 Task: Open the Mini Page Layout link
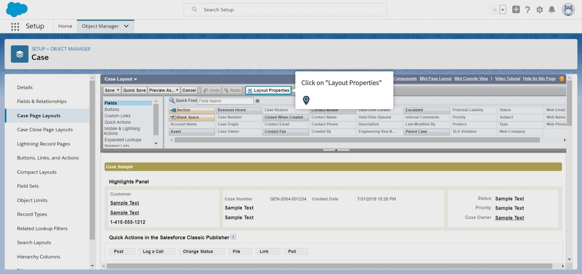[435, 79]
